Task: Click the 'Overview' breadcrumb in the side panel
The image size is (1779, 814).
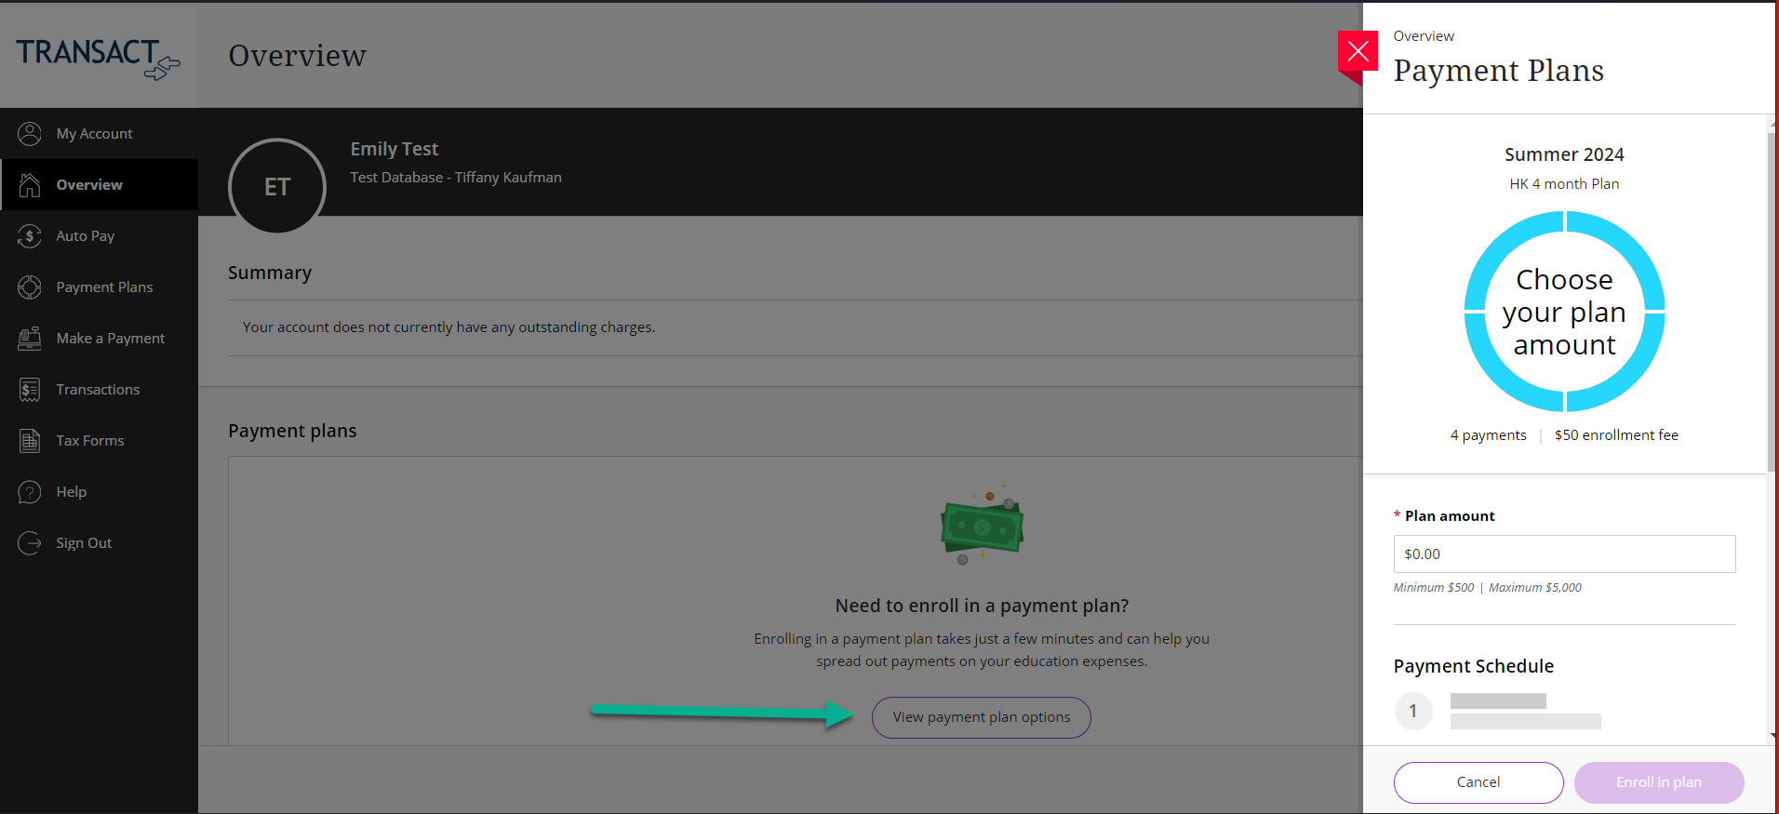Action: click(x=1424, y=36)
